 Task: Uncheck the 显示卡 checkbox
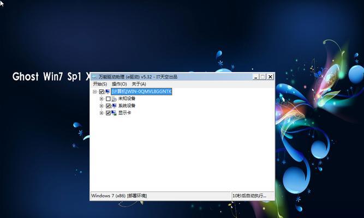[108, 113]
